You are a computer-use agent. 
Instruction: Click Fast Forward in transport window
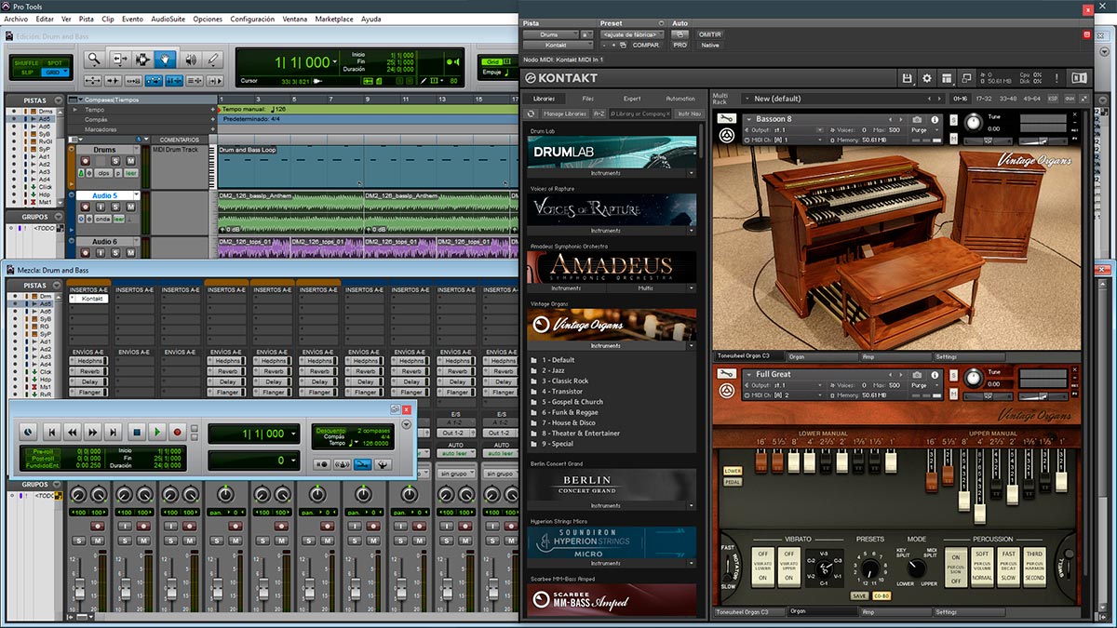click(x=93, y=433)
